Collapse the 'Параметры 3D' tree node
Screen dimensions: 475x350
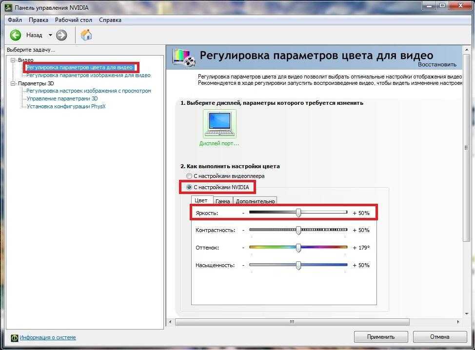point(13,83)
